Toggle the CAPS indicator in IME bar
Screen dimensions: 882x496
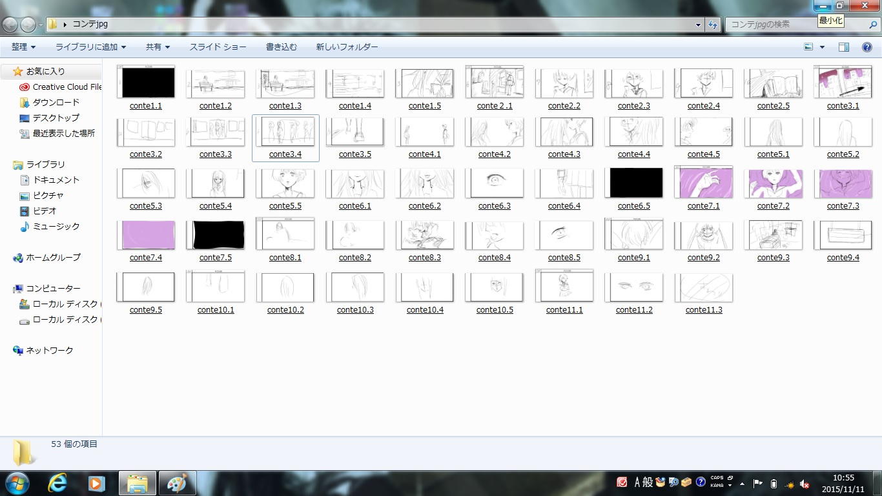[717, 479]
